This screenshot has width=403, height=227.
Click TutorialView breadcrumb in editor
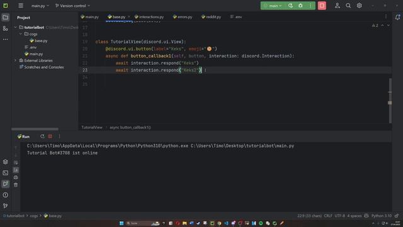92,127
